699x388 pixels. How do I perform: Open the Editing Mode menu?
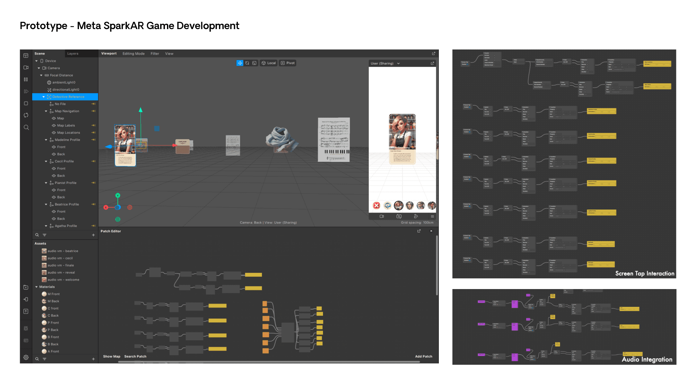pos(133,53)
